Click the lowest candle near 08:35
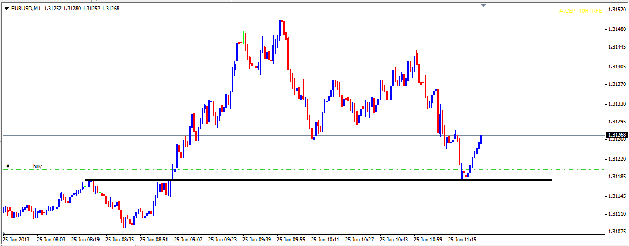This screenshot has width=629, height=246. [124, 221]
